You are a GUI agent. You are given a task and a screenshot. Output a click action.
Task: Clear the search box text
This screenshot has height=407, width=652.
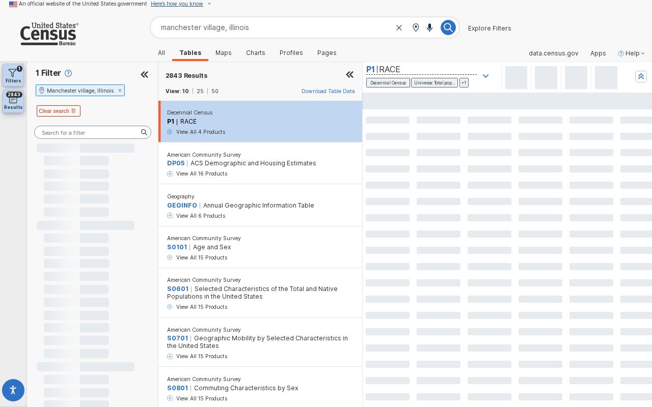(x=399, y=27)
